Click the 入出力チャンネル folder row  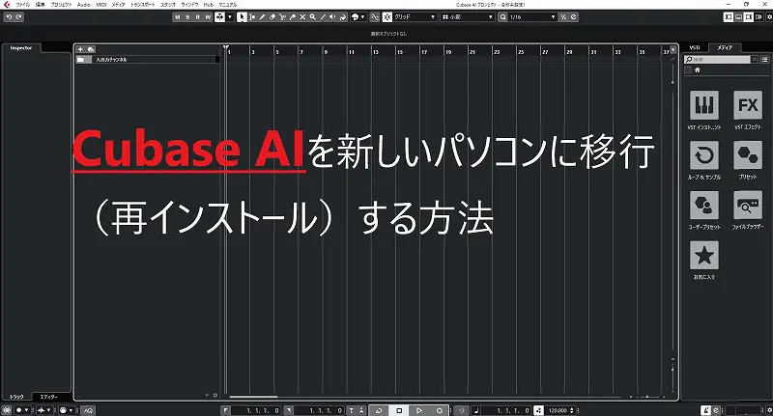pos(148,59)
